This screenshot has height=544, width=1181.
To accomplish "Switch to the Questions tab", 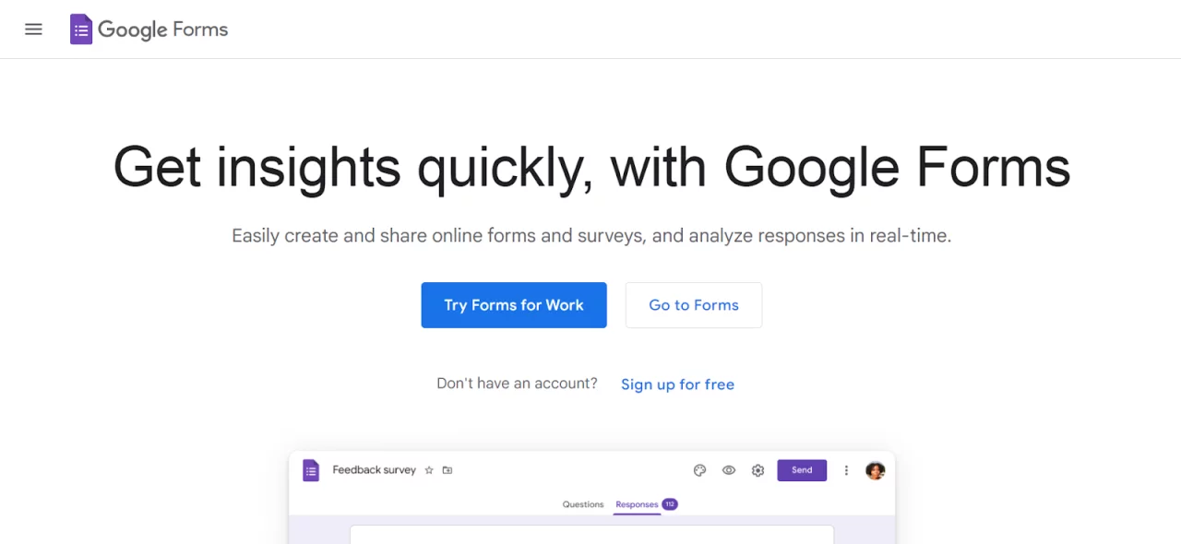I will 582,504.
